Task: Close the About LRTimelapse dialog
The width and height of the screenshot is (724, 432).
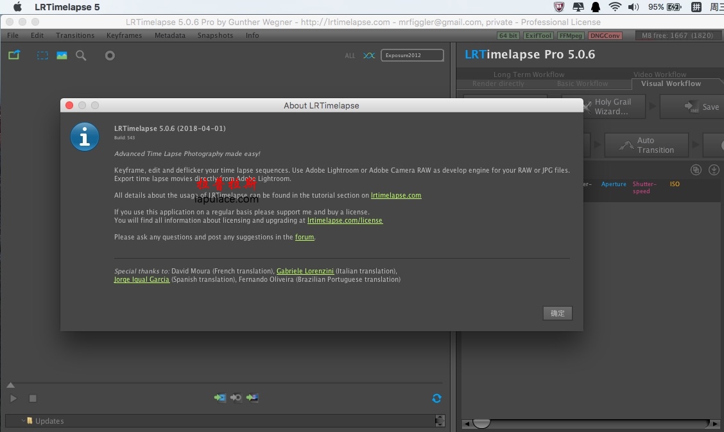Action: point(69,105)
